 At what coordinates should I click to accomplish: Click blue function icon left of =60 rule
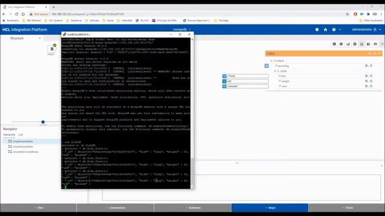point(224,82)
